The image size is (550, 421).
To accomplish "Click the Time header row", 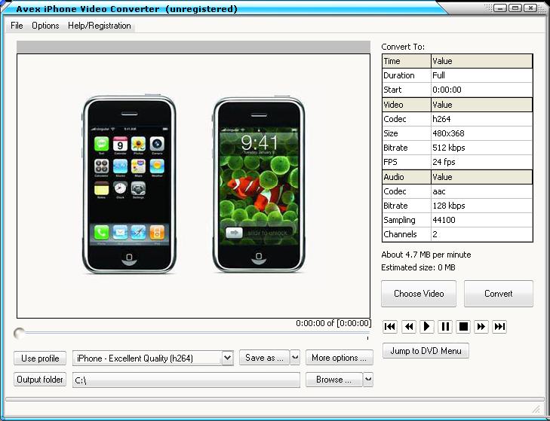I will coord(457,61).
